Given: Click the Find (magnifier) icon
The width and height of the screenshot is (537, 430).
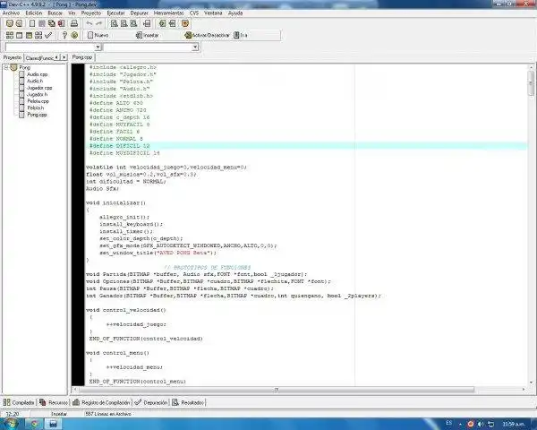Looking at the screenshot, I should (115, 23).
